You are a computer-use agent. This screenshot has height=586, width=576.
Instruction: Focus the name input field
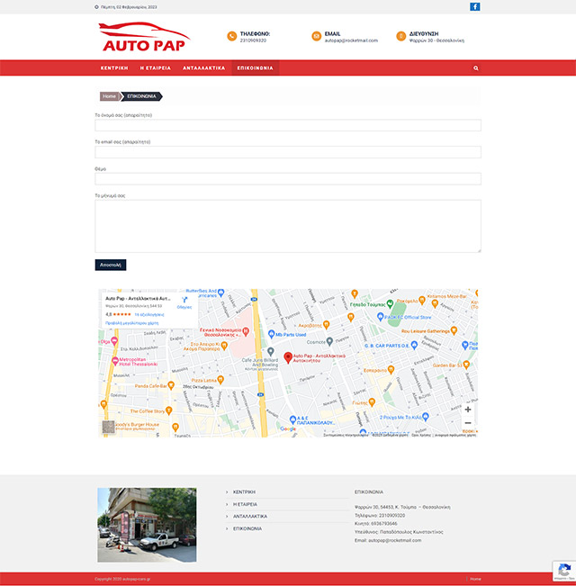[288, 125]
